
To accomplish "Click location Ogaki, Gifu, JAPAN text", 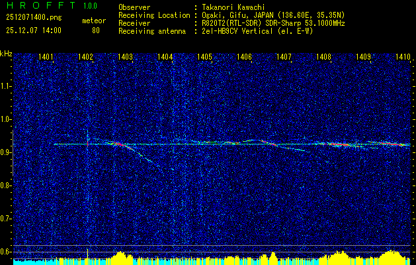I will click(x=273, y=15).
